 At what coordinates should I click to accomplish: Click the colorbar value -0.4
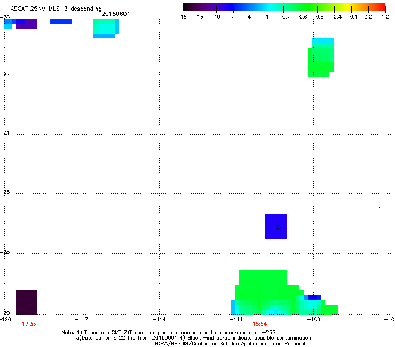[x=336, y=17]
